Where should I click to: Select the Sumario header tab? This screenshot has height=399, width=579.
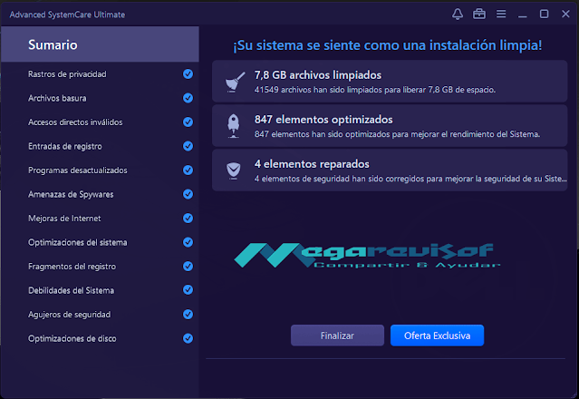pyautogui.click(x=100, y=44)
